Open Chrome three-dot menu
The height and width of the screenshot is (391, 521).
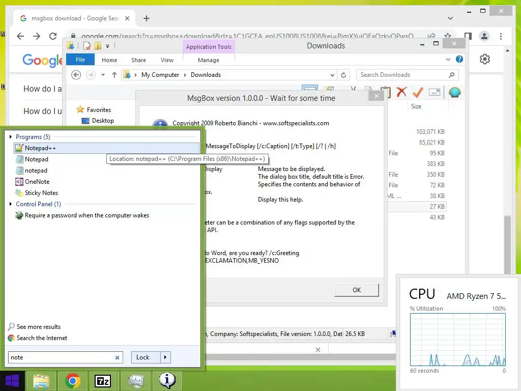pos(501,36)
